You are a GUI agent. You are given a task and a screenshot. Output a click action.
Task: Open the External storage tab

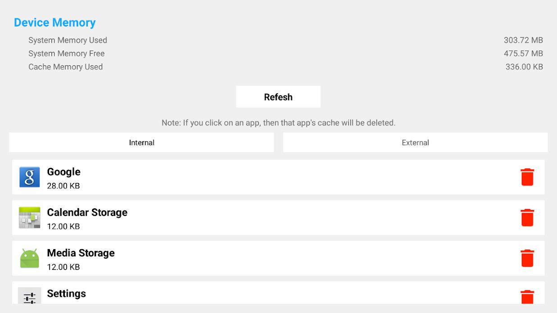415,143
